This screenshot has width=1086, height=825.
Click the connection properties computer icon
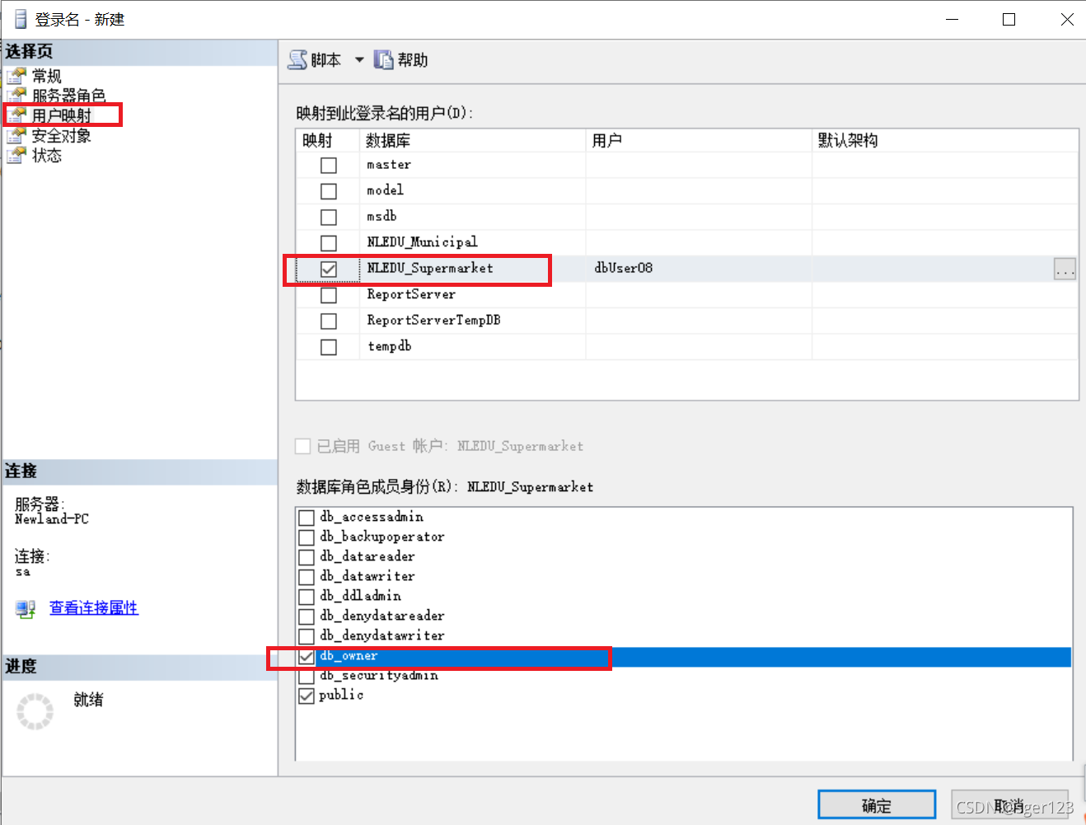pos(26,609)
